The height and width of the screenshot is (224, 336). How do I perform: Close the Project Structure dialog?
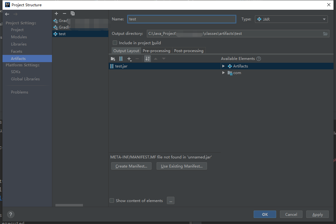329,5
